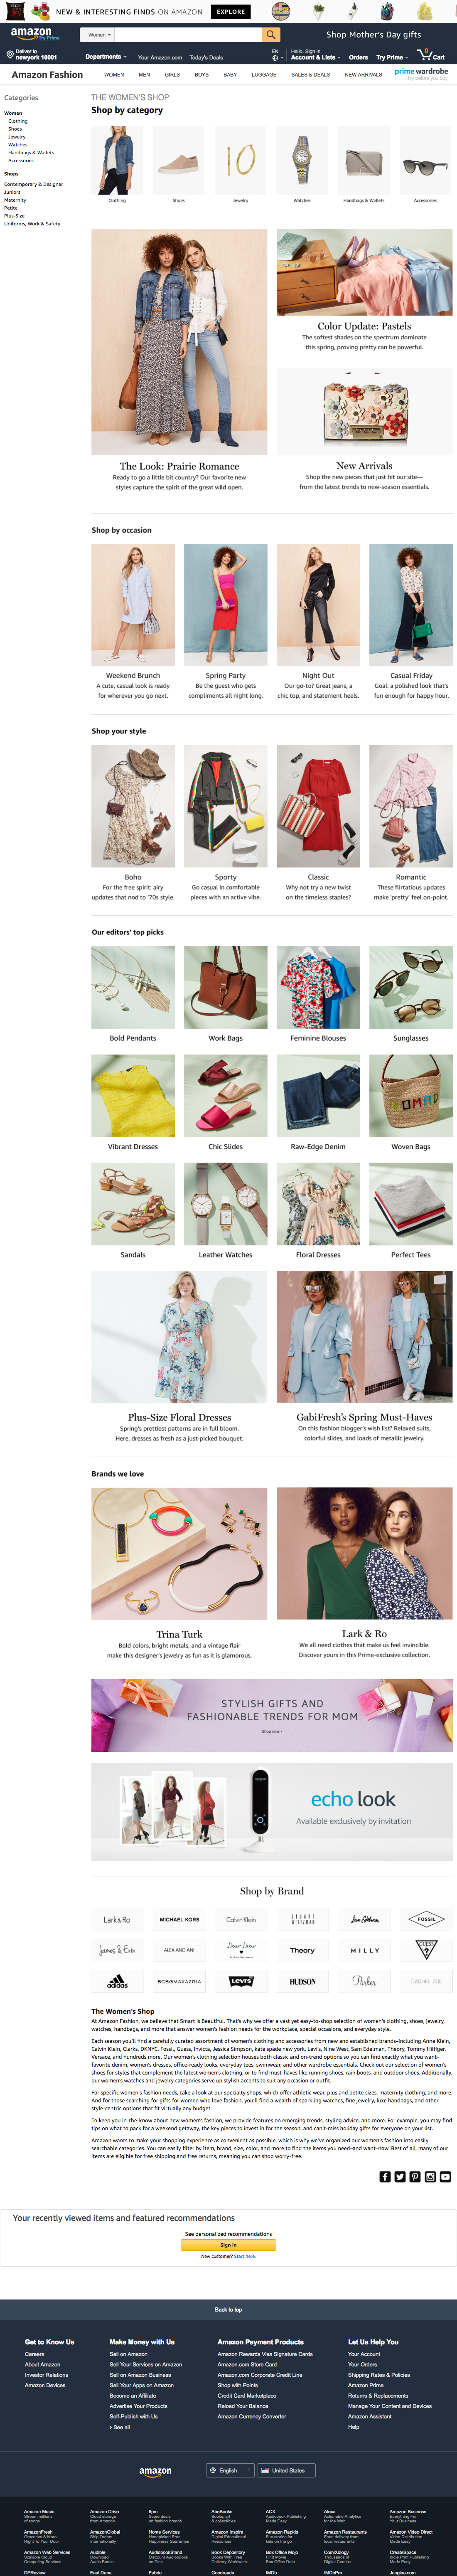Open the Departments dropdown menu

[105, 57]
